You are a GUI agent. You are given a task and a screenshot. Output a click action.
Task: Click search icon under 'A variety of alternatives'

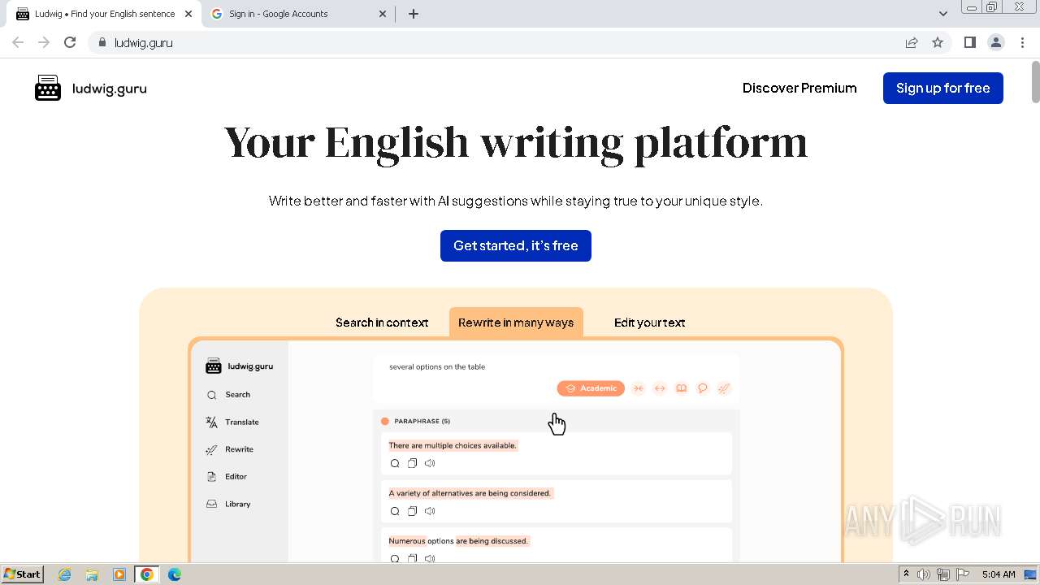click(x=395, y=511)
